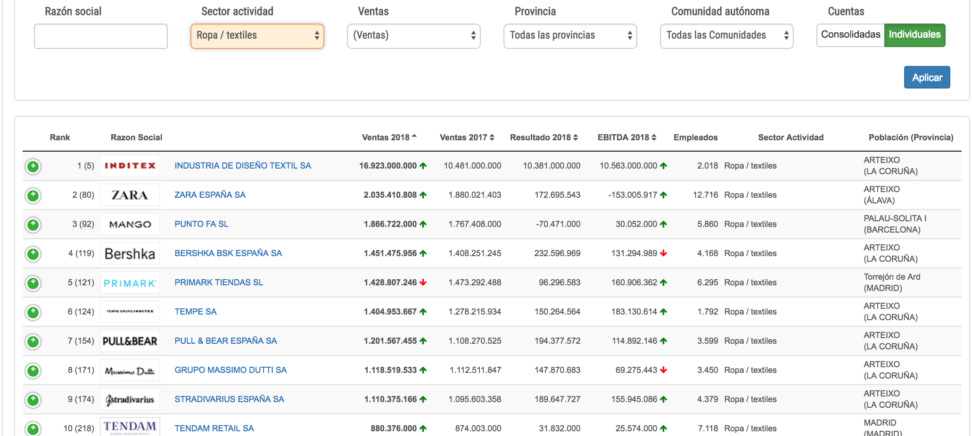Viewport: 972px width, 436px height.
Task: Open the Grupo Massimo Dutti SA link
Action: [x=231, y=370]
